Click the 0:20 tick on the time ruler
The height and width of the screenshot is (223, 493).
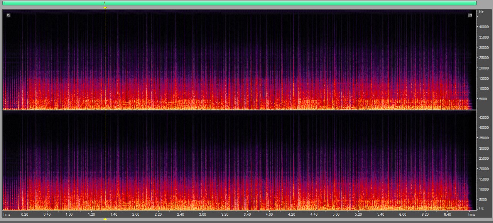[25, 214]
